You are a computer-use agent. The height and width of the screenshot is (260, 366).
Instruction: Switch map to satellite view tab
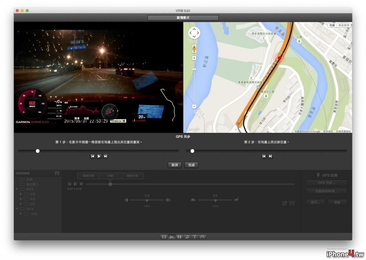pos(344,25)
